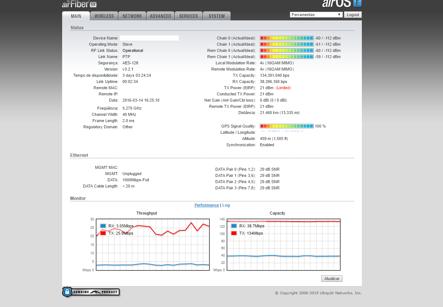Click the Ethernet section heading
The image size is (443, 307).
click(x=79, y=155)
